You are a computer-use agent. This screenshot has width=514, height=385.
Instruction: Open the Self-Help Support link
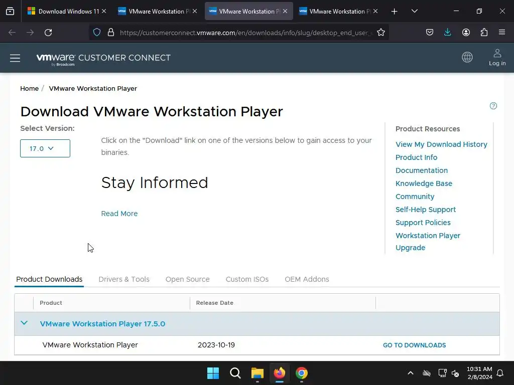click(x=426, y=210)
